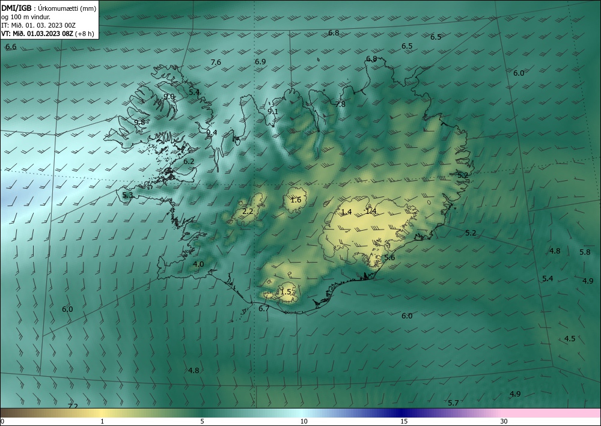Click the 7.8 value on the north coast
The width and height of the screenshot is (601, 426).
(340, 104)
